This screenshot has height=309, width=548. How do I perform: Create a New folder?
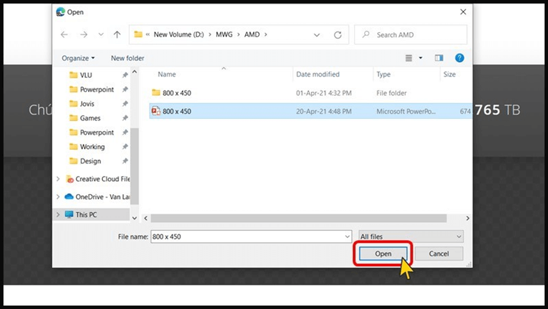click(x=128, y=58)
